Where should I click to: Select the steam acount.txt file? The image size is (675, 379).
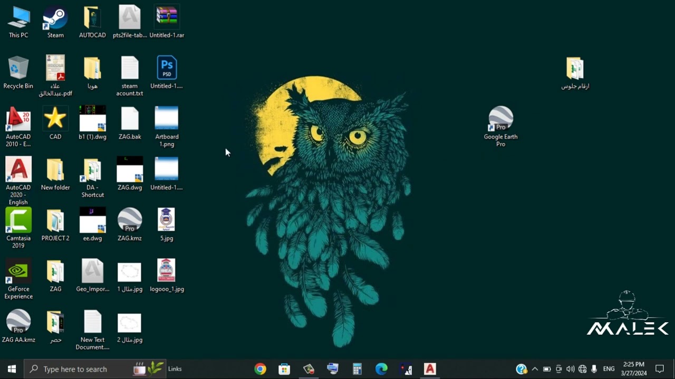(x=130, y=76)
